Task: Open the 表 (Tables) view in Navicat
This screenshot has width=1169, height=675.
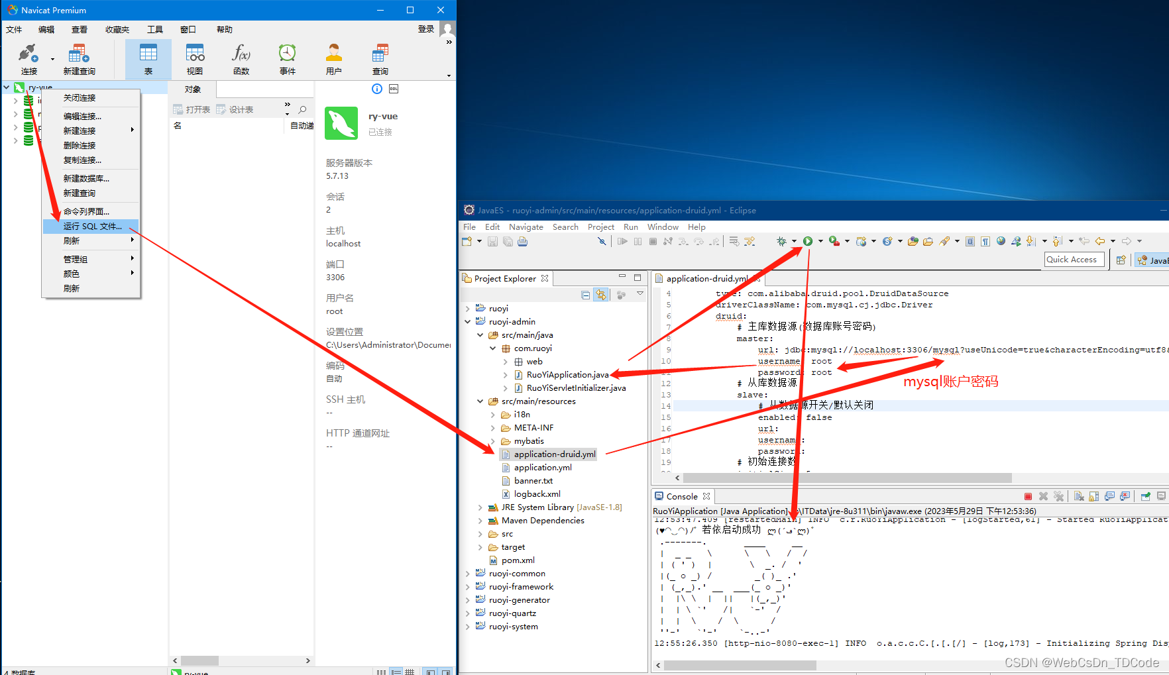Action: (x=148, y=58)
